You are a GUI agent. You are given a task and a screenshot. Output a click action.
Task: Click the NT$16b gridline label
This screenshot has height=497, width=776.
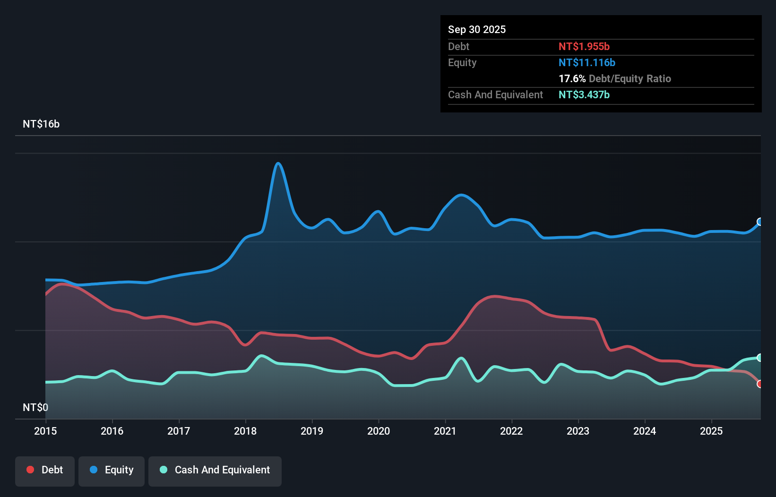tap(41, 124)
